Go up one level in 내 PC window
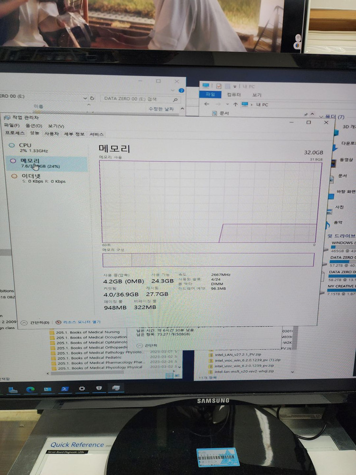This screenshot has height=475, width=356. pyautogui.click(x=235, y=104)
